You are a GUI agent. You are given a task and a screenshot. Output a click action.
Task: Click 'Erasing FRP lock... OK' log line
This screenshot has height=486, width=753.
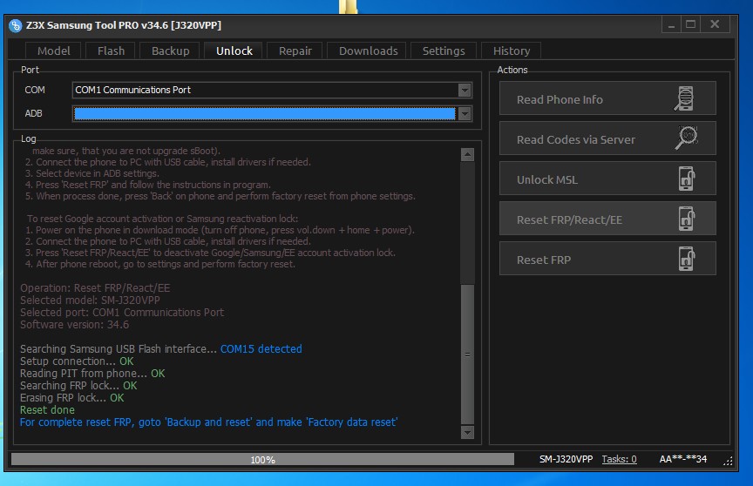click(72, 398)
